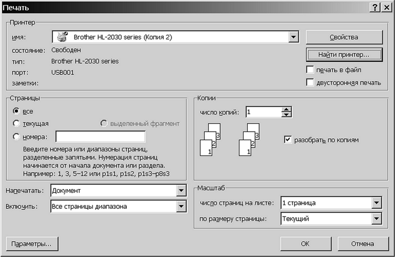The height and width of the screenshot is (257, 395).
Task: Open the 'Включить' Все страницы диапазона dropdown
Action: tap(181, 206)
